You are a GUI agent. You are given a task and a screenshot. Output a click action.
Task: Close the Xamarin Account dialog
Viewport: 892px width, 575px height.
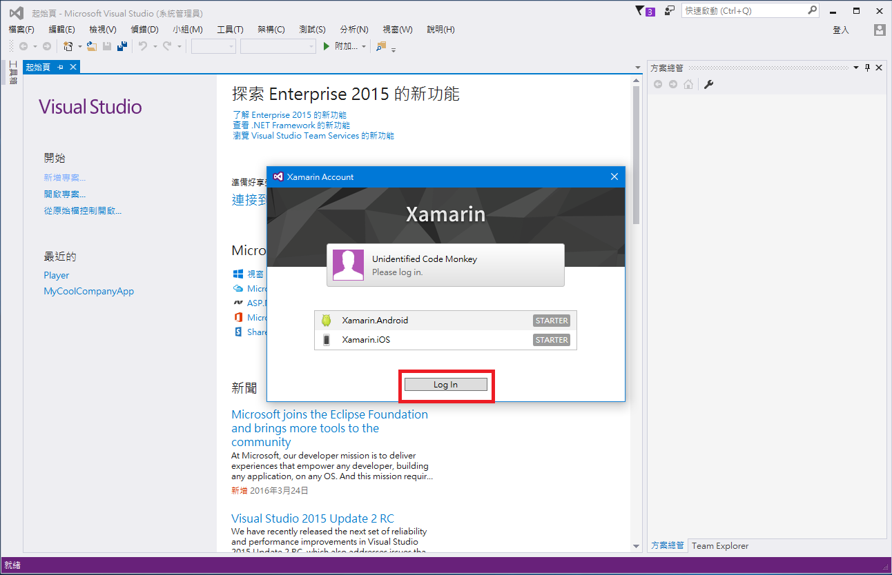(614, 176)
